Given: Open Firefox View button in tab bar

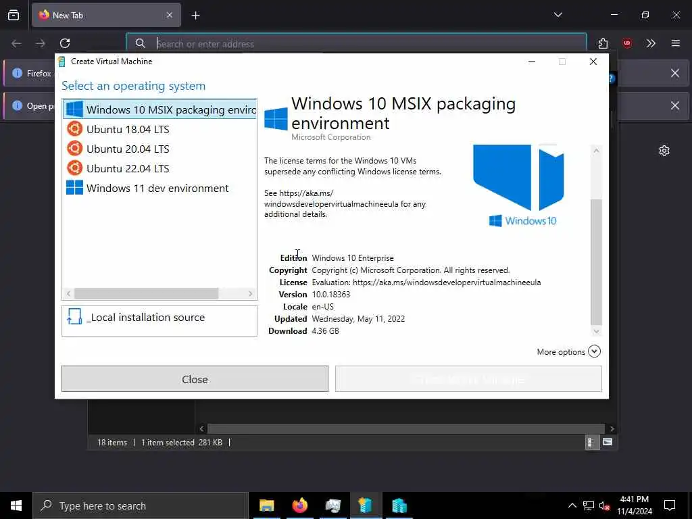Looking at the screenshot, I should coord(14,15).
